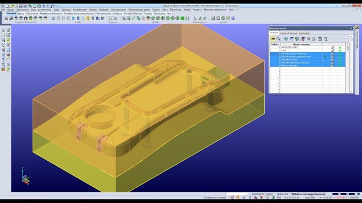Toggle green checkmark for Szkic layer row
Image resolution: width=362 pixels, height=203 pixels.
341,50
